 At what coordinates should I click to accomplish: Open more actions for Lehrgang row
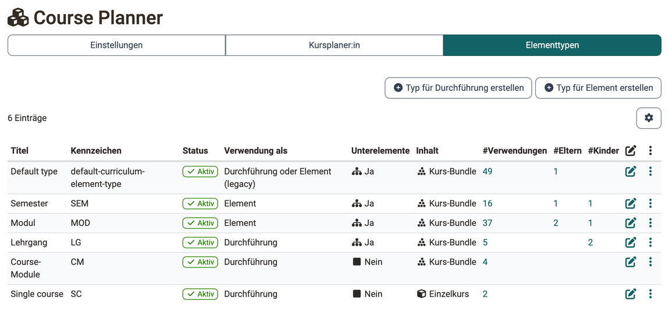click(x=650, y=242)
